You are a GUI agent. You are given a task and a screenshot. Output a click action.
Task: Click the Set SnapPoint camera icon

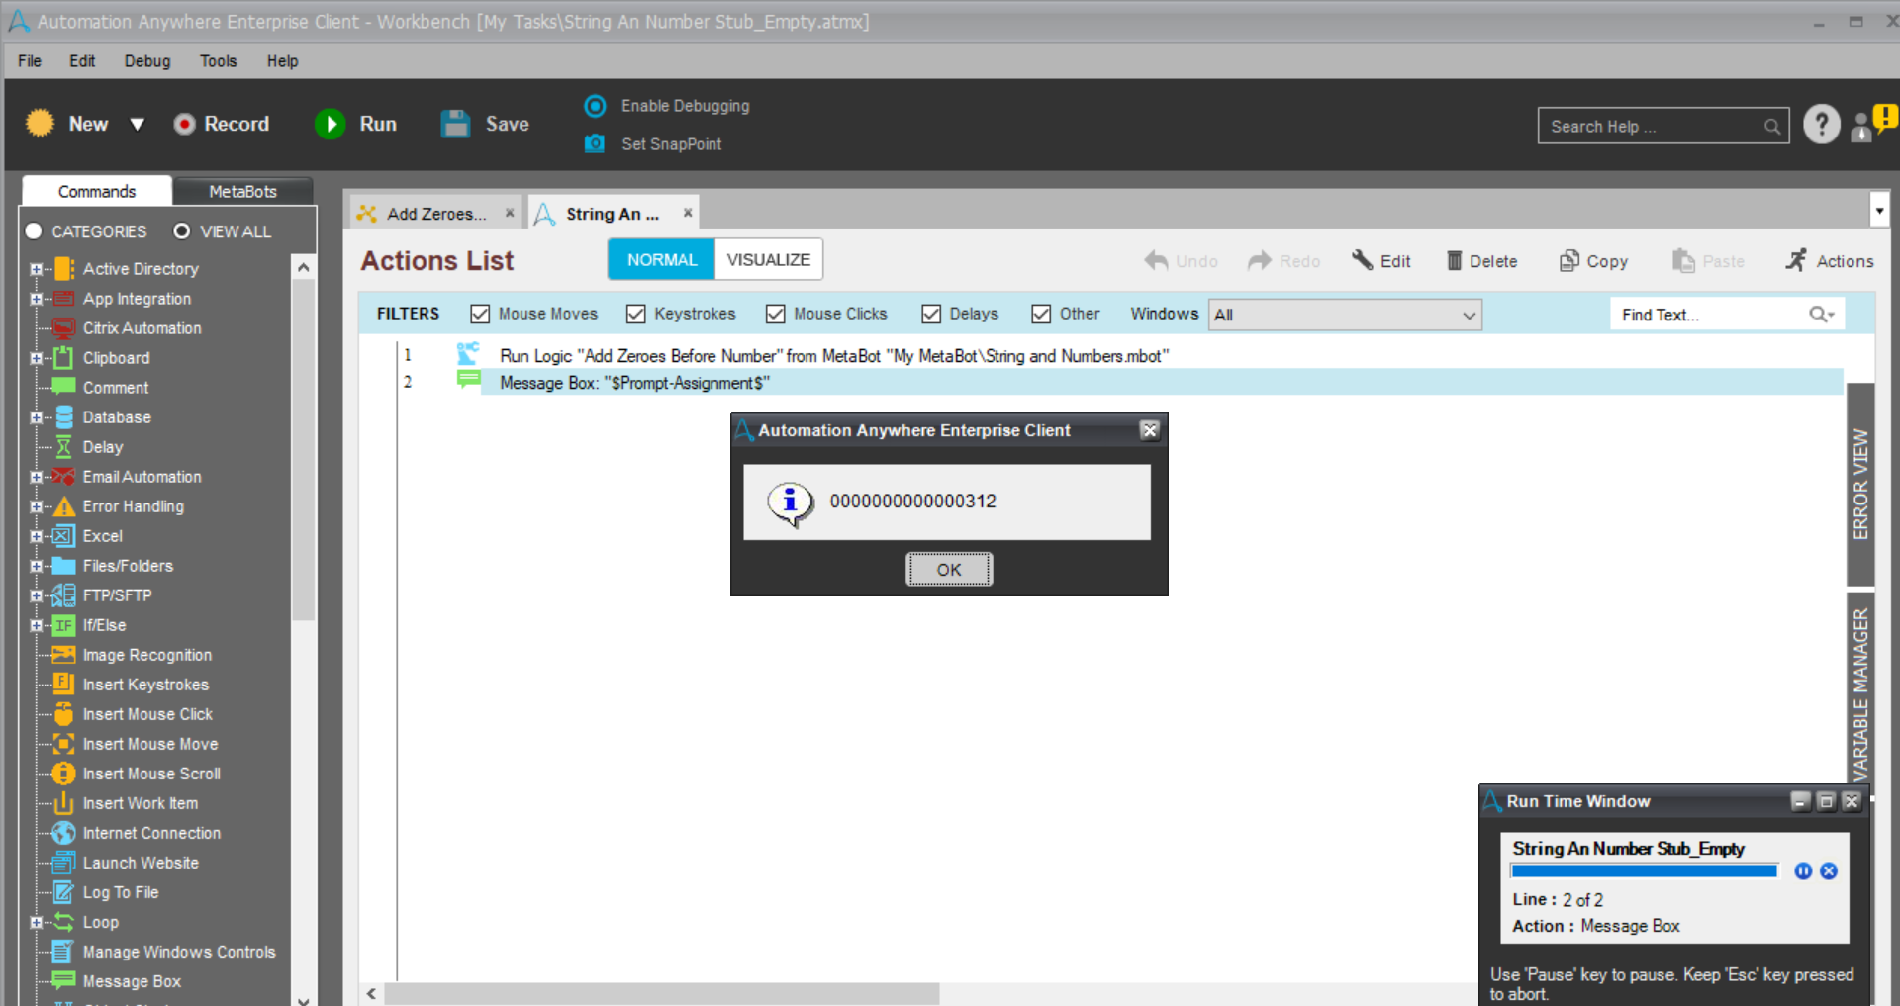coord(595,143)
